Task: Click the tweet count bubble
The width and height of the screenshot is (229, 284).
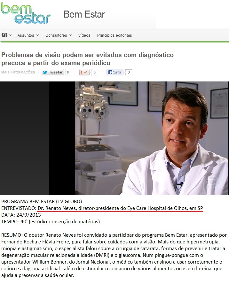Action: click(67, 72)
